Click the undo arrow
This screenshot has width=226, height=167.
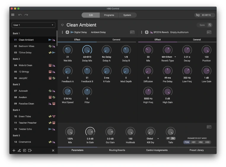point(20,15)
